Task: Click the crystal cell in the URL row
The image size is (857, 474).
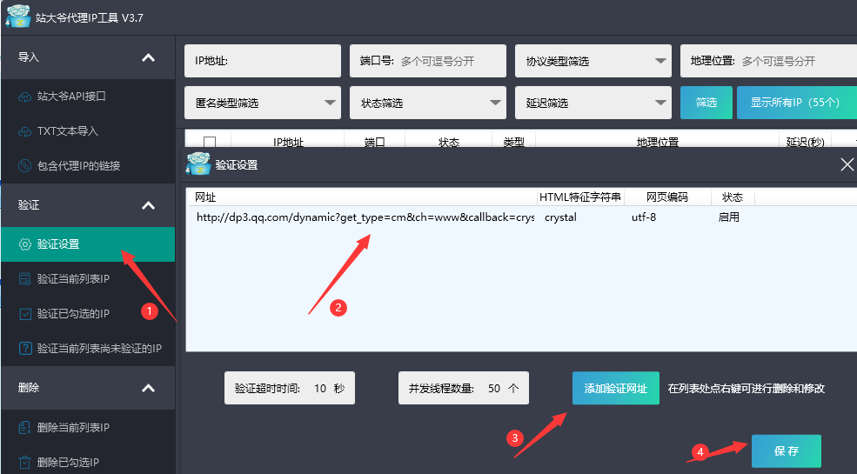Action: (x=561, y=217)
